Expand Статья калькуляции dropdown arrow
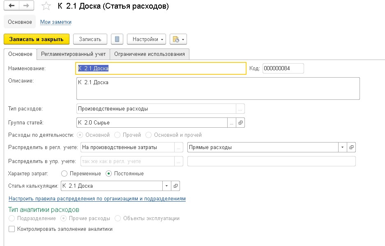Screen dimensions: 385x246 (166, 186)
